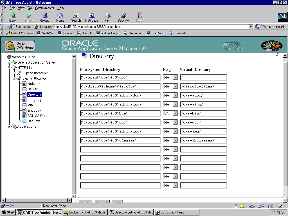Open Flag dropdown for /ows-vbclasses/ row
Image resolution: width=288 pixels, height=216 pixels.
(x=175, y=140)
